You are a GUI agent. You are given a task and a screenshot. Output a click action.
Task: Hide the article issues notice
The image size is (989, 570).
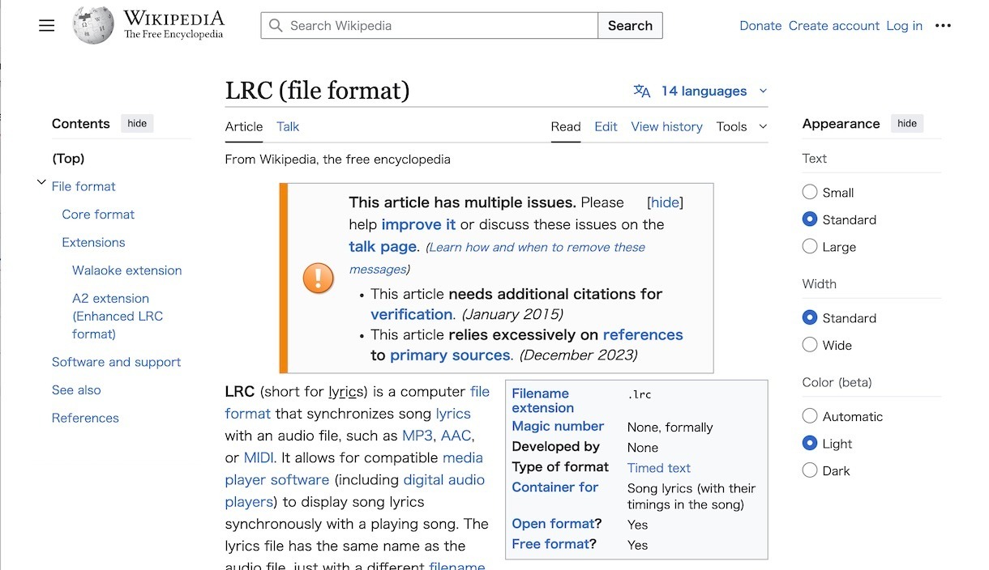[665, 202]
